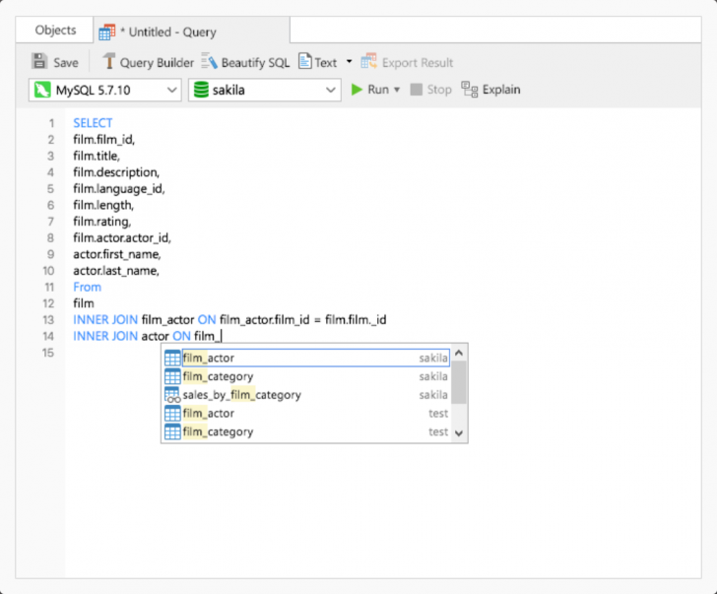Click the autocomplete list scroll down arrow

(459, 433)
